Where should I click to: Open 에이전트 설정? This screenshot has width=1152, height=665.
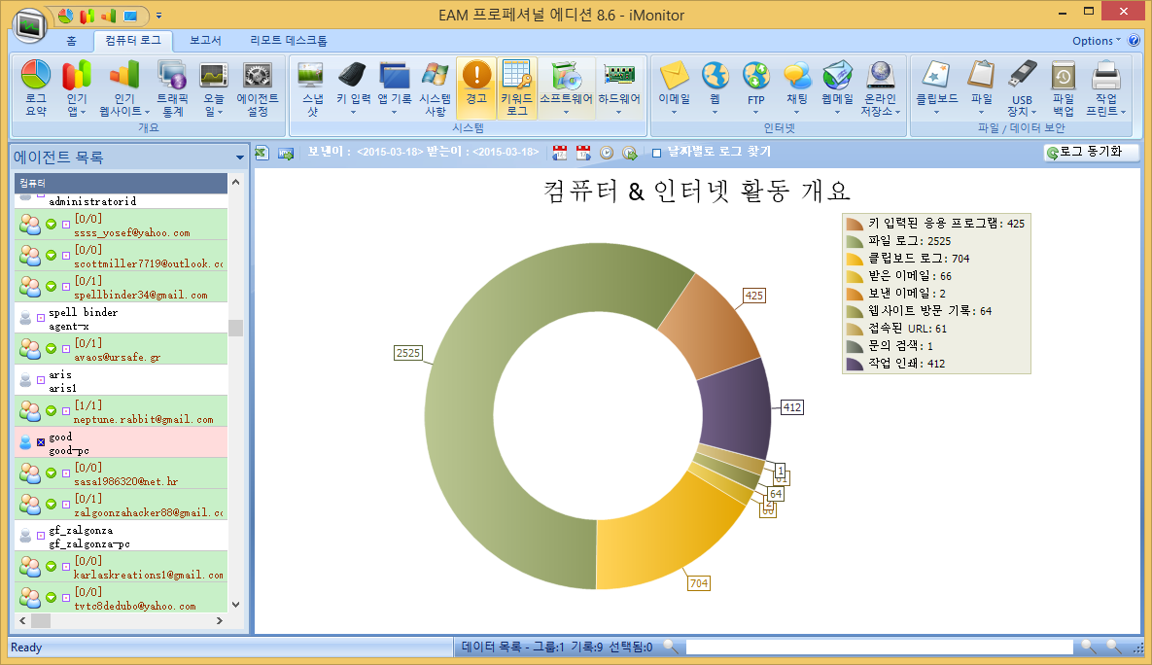258,88
